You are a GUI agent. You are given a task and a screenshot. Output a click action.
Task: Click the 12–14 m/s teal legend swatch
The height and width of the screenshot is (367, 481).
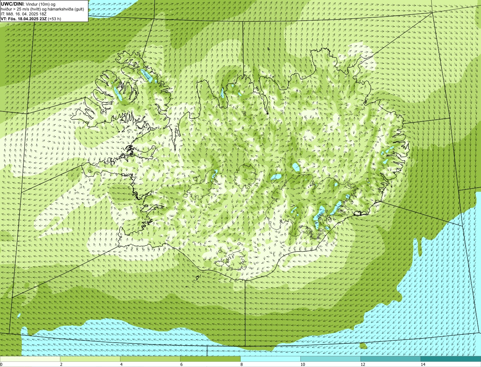[391, 359]
